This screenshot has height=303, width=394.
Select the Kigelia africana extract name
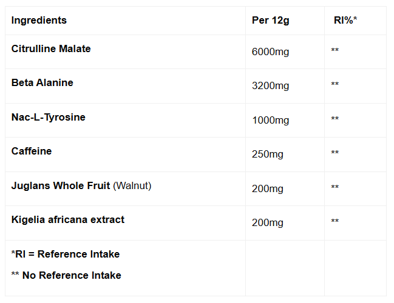68,219
